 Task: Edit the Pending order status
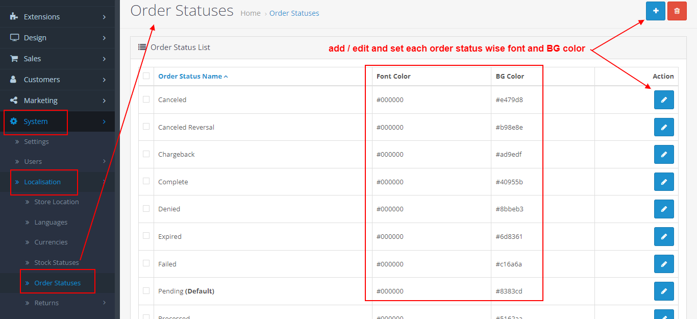[664, 291]
